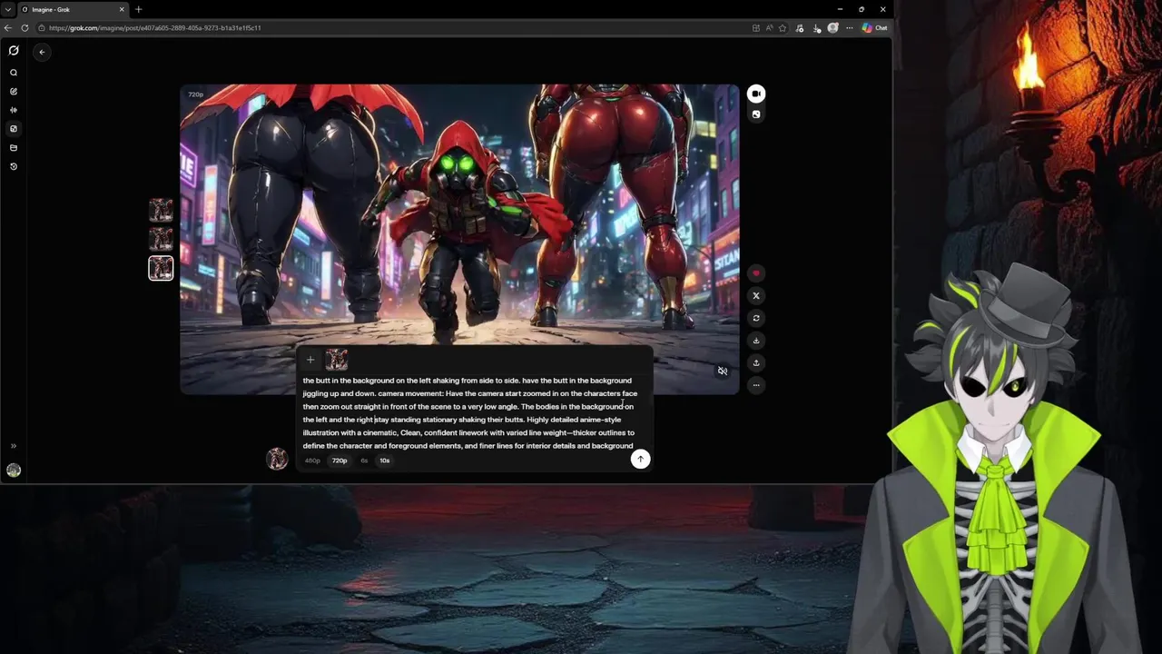Reload the page

[x=25, y=28]
